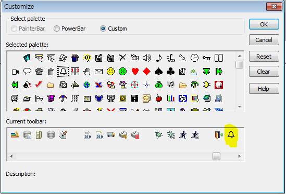Select the black X icon
Screen dimensions: 286x194
click(123, 58)
